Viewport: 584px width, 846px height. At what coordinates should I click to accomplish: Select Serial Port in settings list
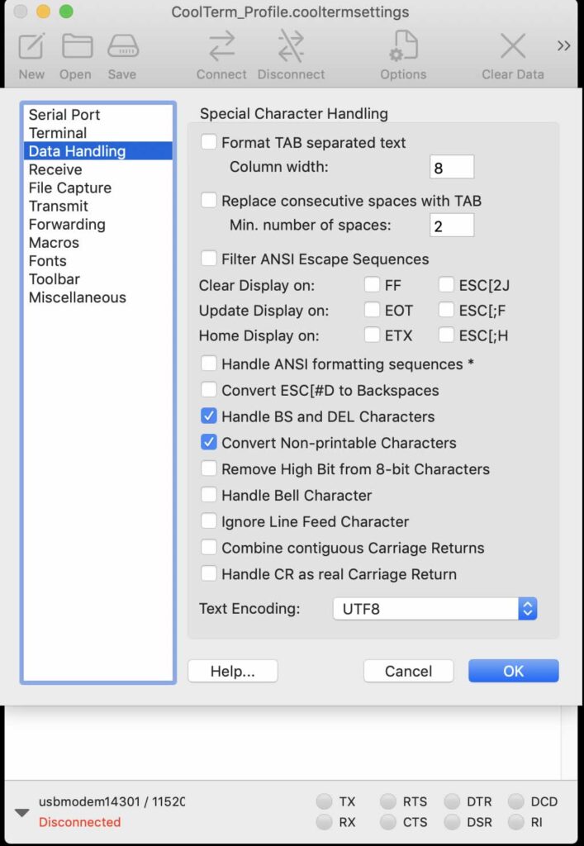pyautogui.click(x=64, y=115)
